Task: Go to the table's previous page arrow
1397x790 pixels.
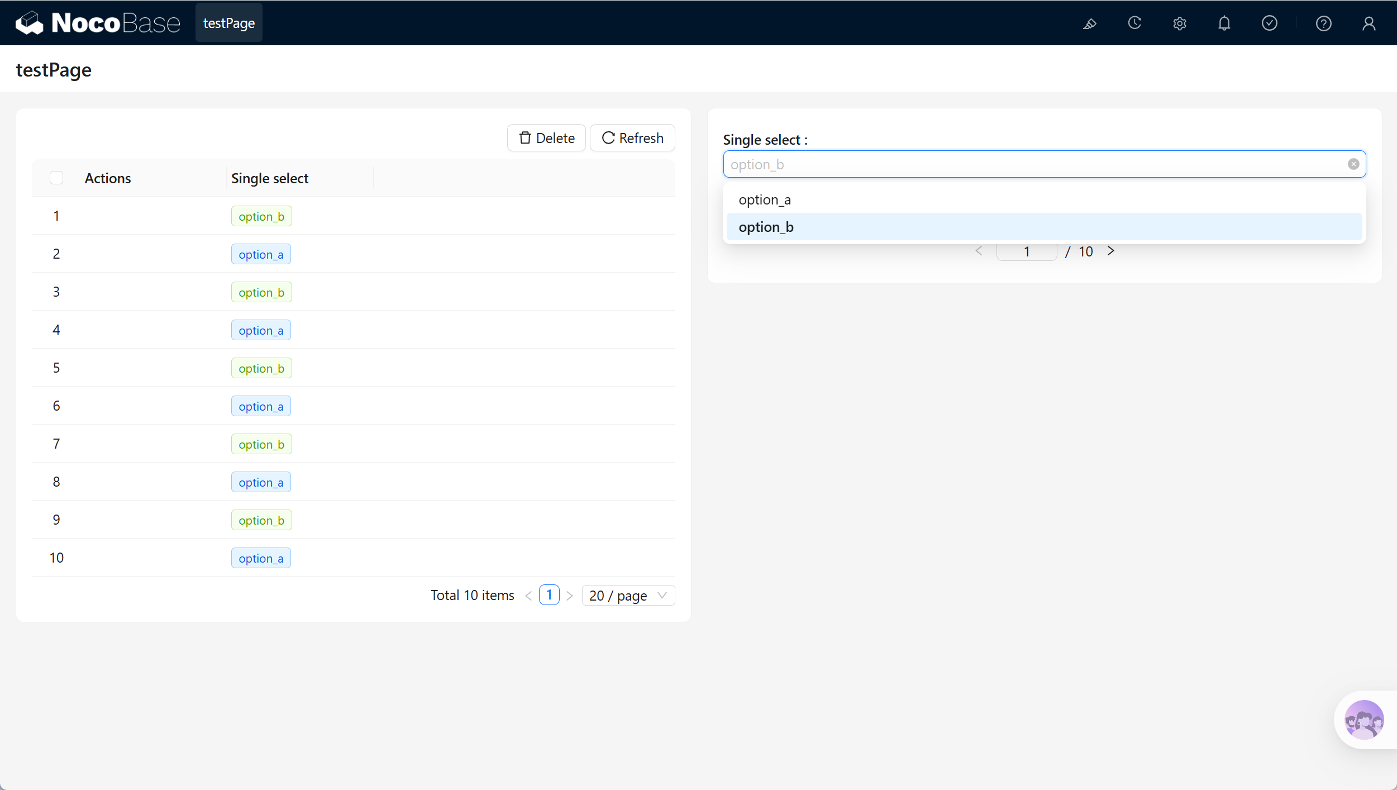Action: coord(528,596)
